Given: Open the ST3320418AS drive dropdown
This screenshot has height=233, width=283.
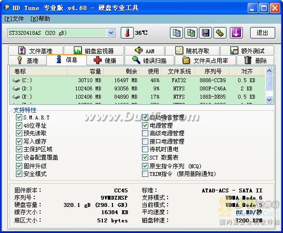Looking at the screenshot, I should 111,33.
